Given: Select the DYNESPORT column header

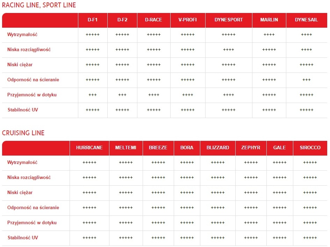Looking at the screenshot, I should pyautogui.click(x=229, y=20).
